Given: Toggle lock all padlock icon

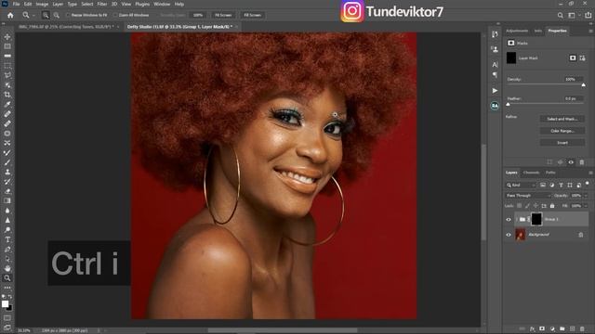Looking at the screenshot, I should (552, 206).
